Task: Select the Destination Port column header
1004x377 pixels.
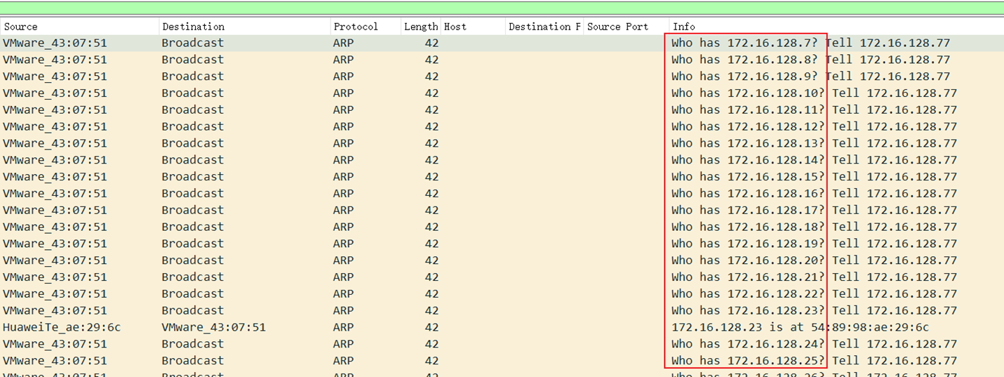Action: click(x=544, y=27)
